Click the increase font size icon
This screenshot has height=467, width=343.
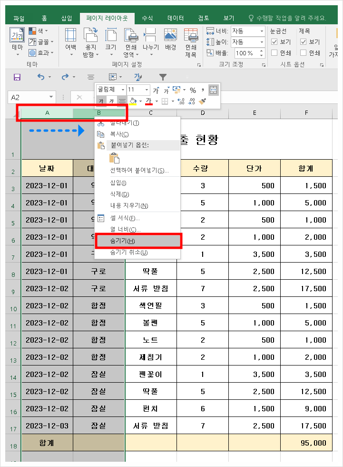(x=156, y=90)
